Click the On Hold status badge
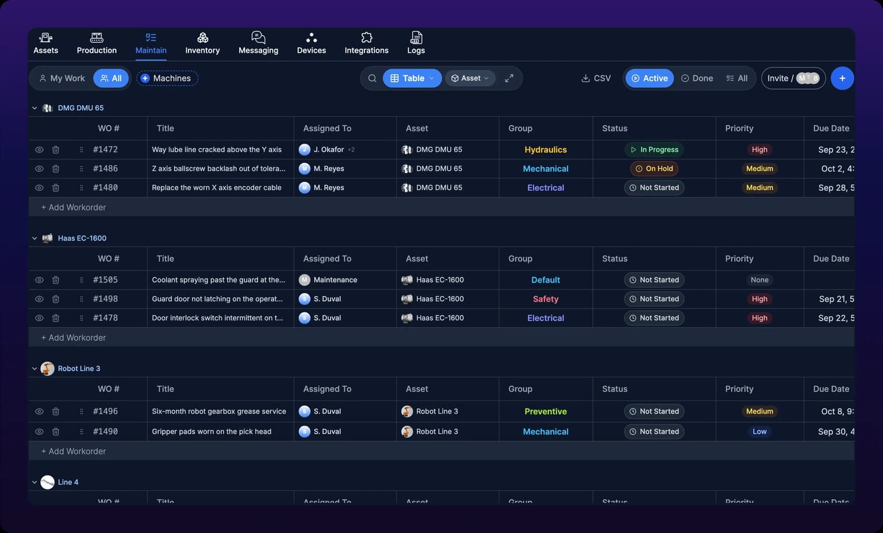This screenshot has height=533, width=883. click(654, 168)
